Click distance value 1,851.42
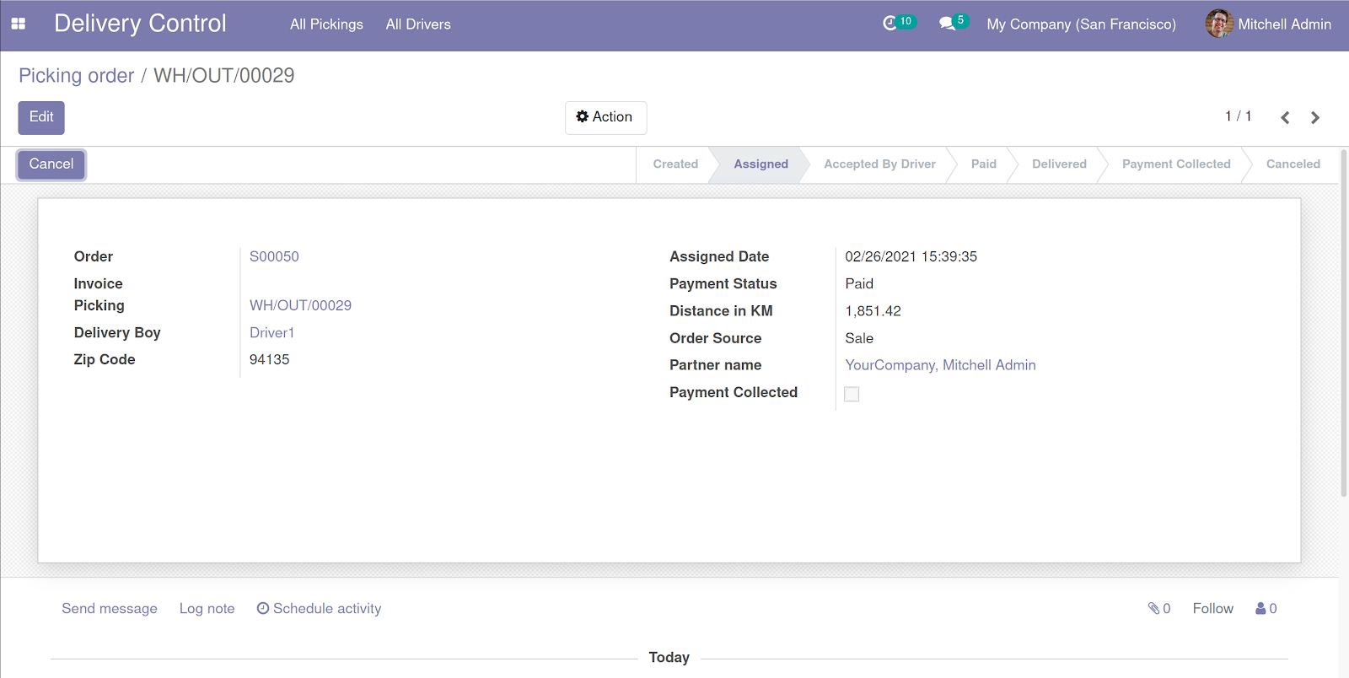 [873, 311]
